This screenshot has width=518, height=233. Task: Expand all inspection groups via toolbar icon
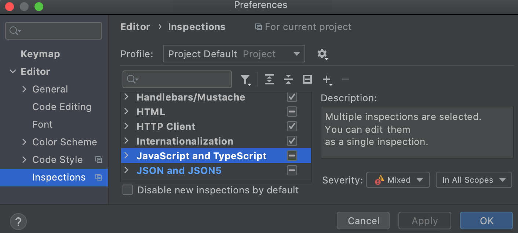[x=269, y=79]
